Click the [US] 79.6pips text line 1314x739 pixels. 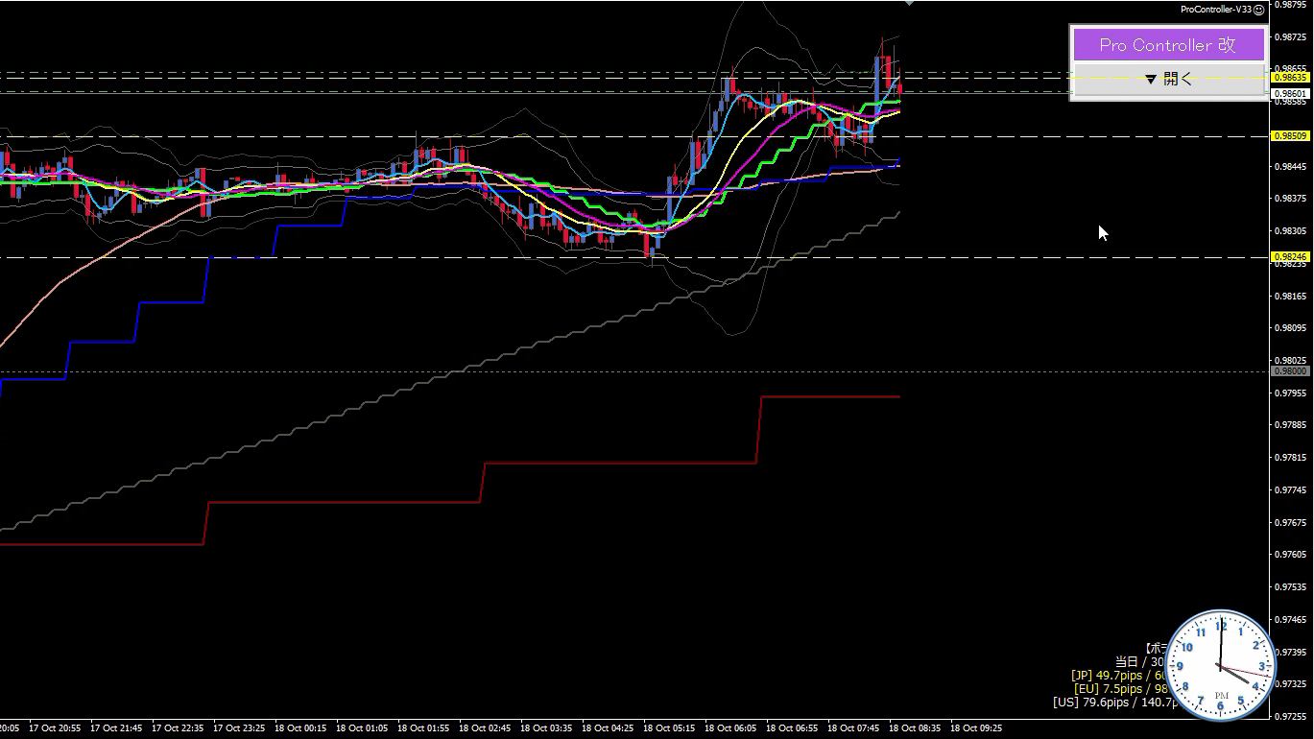1115,703
